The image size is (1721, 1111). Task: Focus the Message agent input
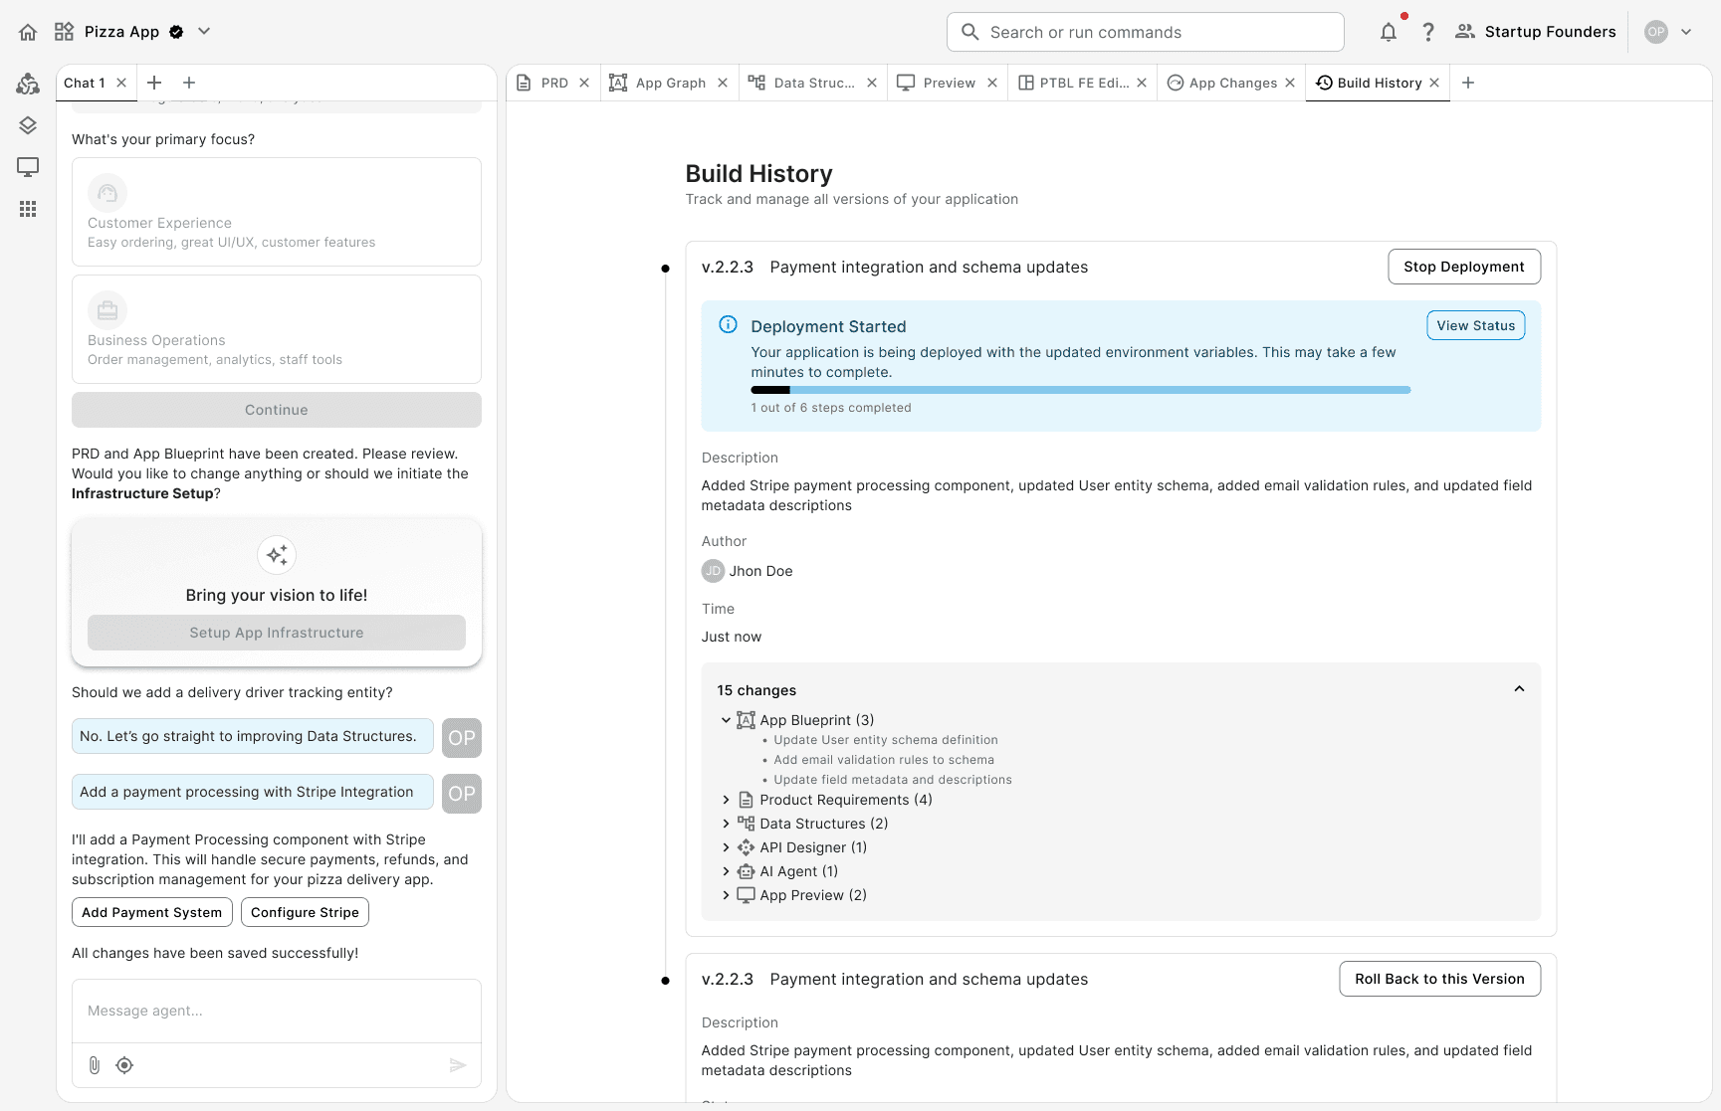(277, 1011)
